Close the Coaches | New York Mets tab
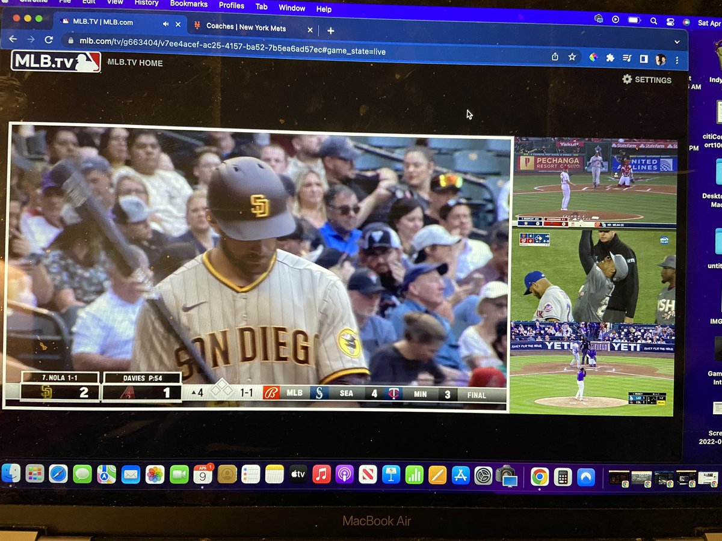 coord(310,29)
